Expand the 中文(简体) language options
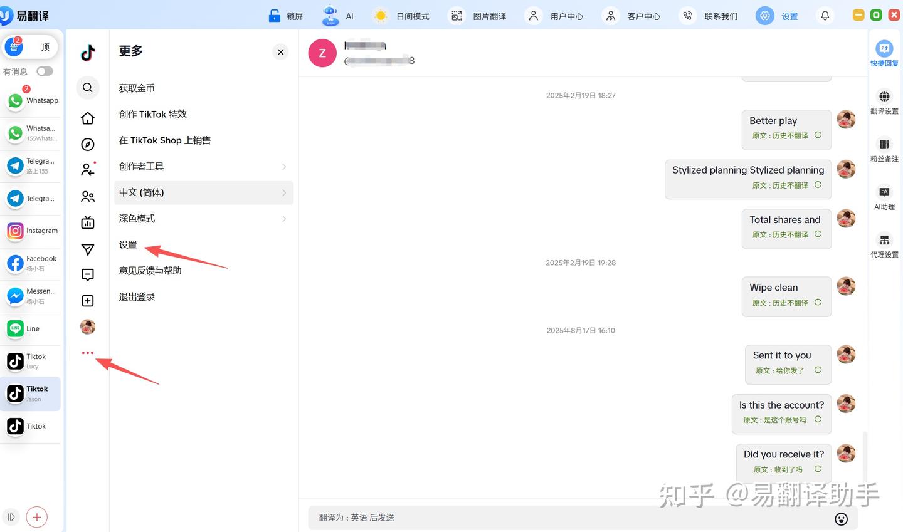This screenshot has width=903, height=532. [203, 192]
